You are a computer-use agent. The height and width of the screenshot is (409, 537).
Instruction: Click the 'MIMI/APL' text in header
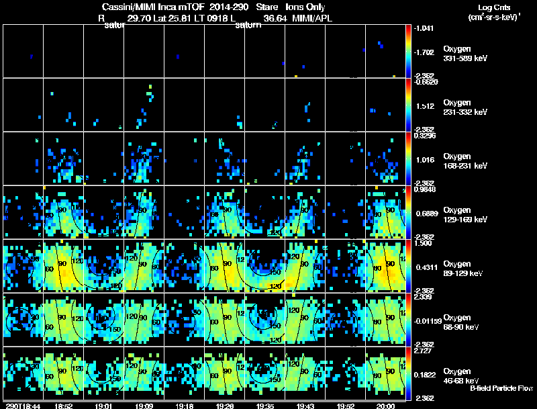pos(312,19)
